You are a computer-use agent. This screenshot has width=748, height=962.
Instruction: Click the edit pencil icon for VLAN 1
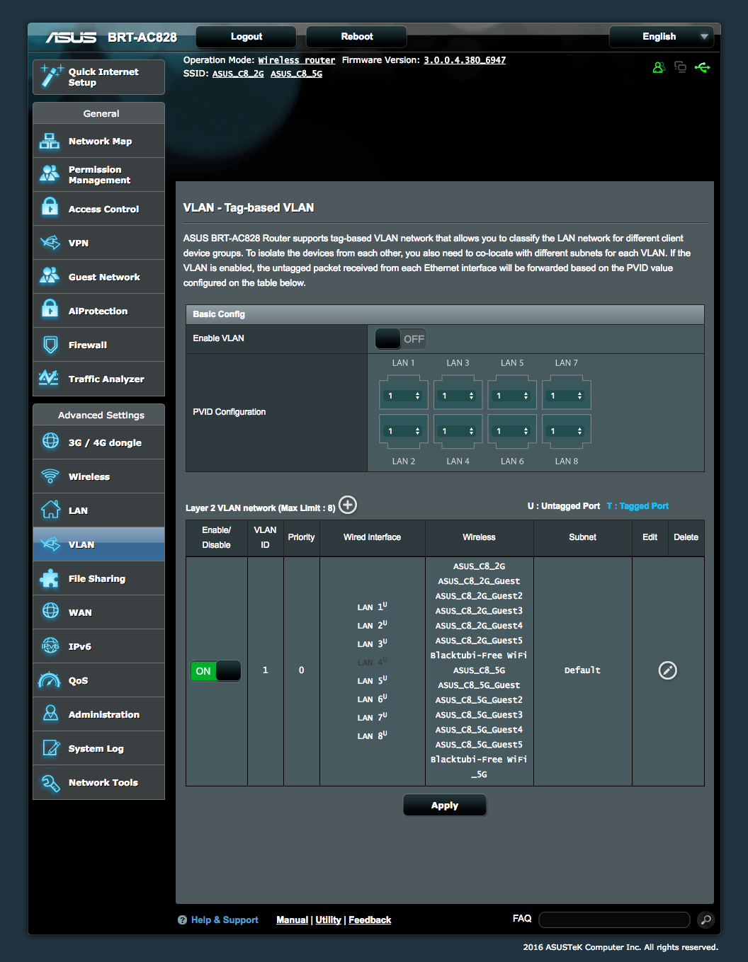click(x=667, y=670)
